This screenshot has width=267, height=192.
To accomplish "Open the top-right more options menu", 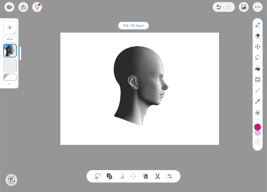I will click(x=257, y=7).
